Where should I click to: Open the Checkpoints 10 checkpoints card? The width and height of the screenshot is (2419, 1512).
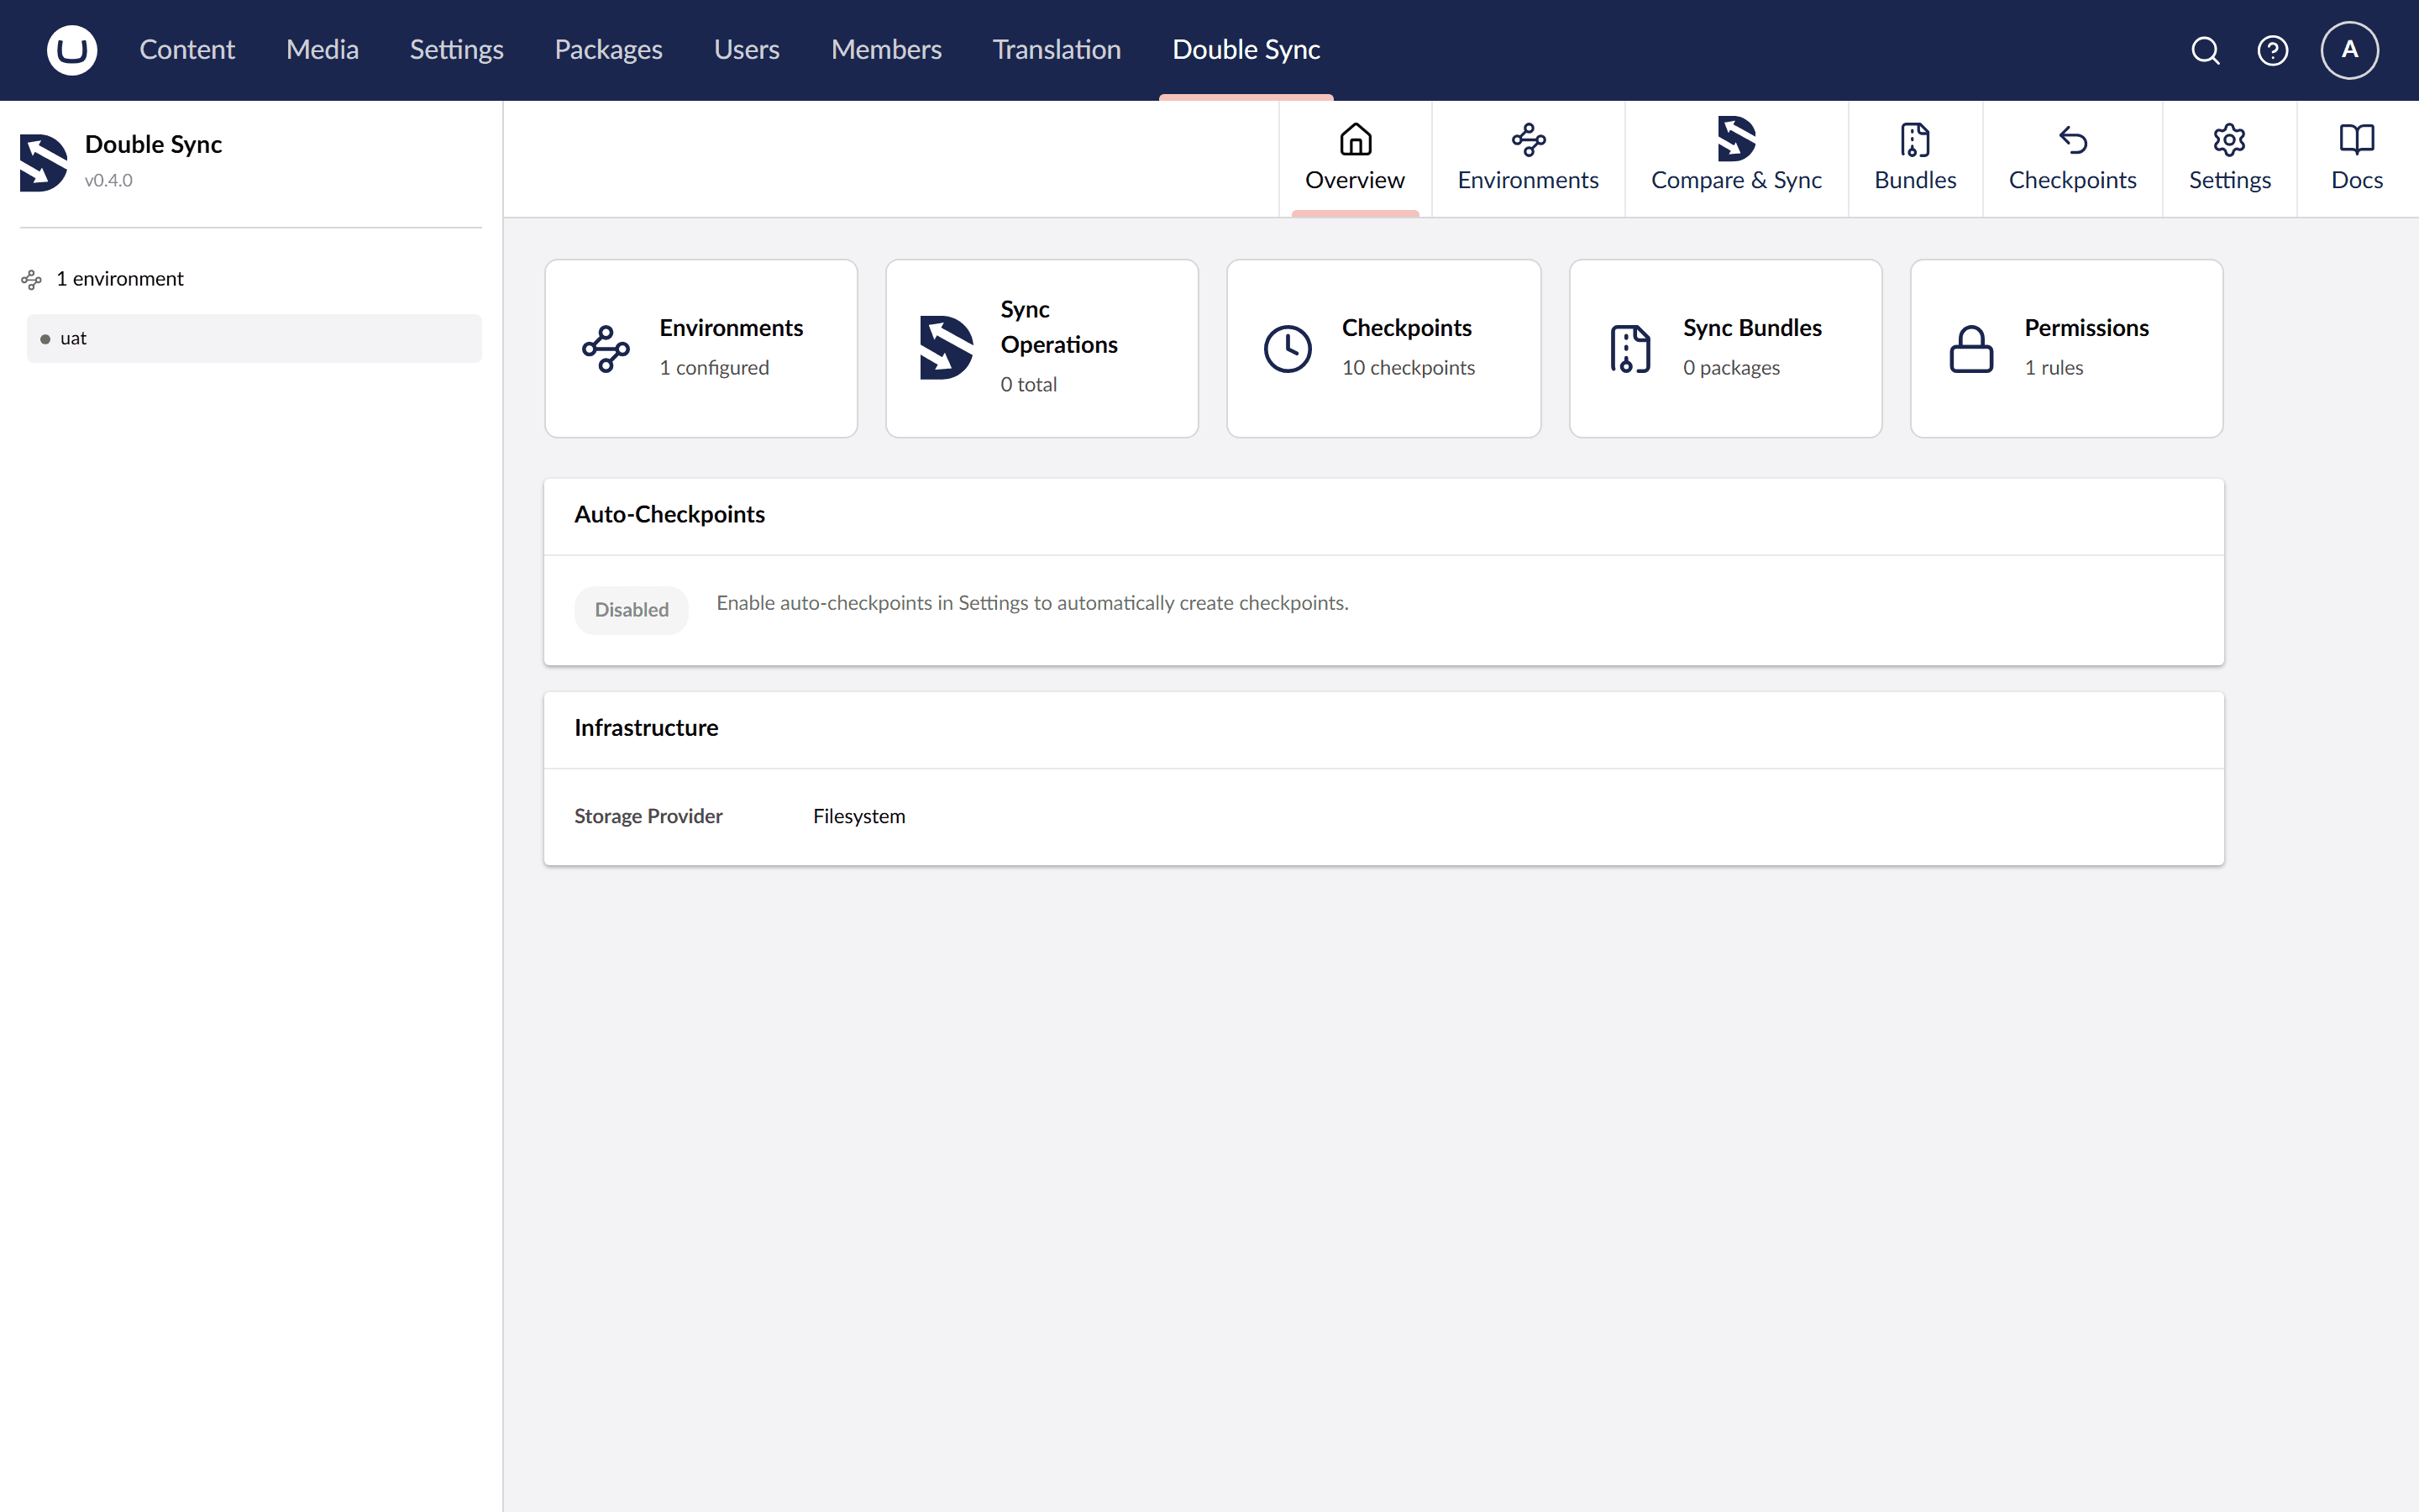[x=1383, y=349]
